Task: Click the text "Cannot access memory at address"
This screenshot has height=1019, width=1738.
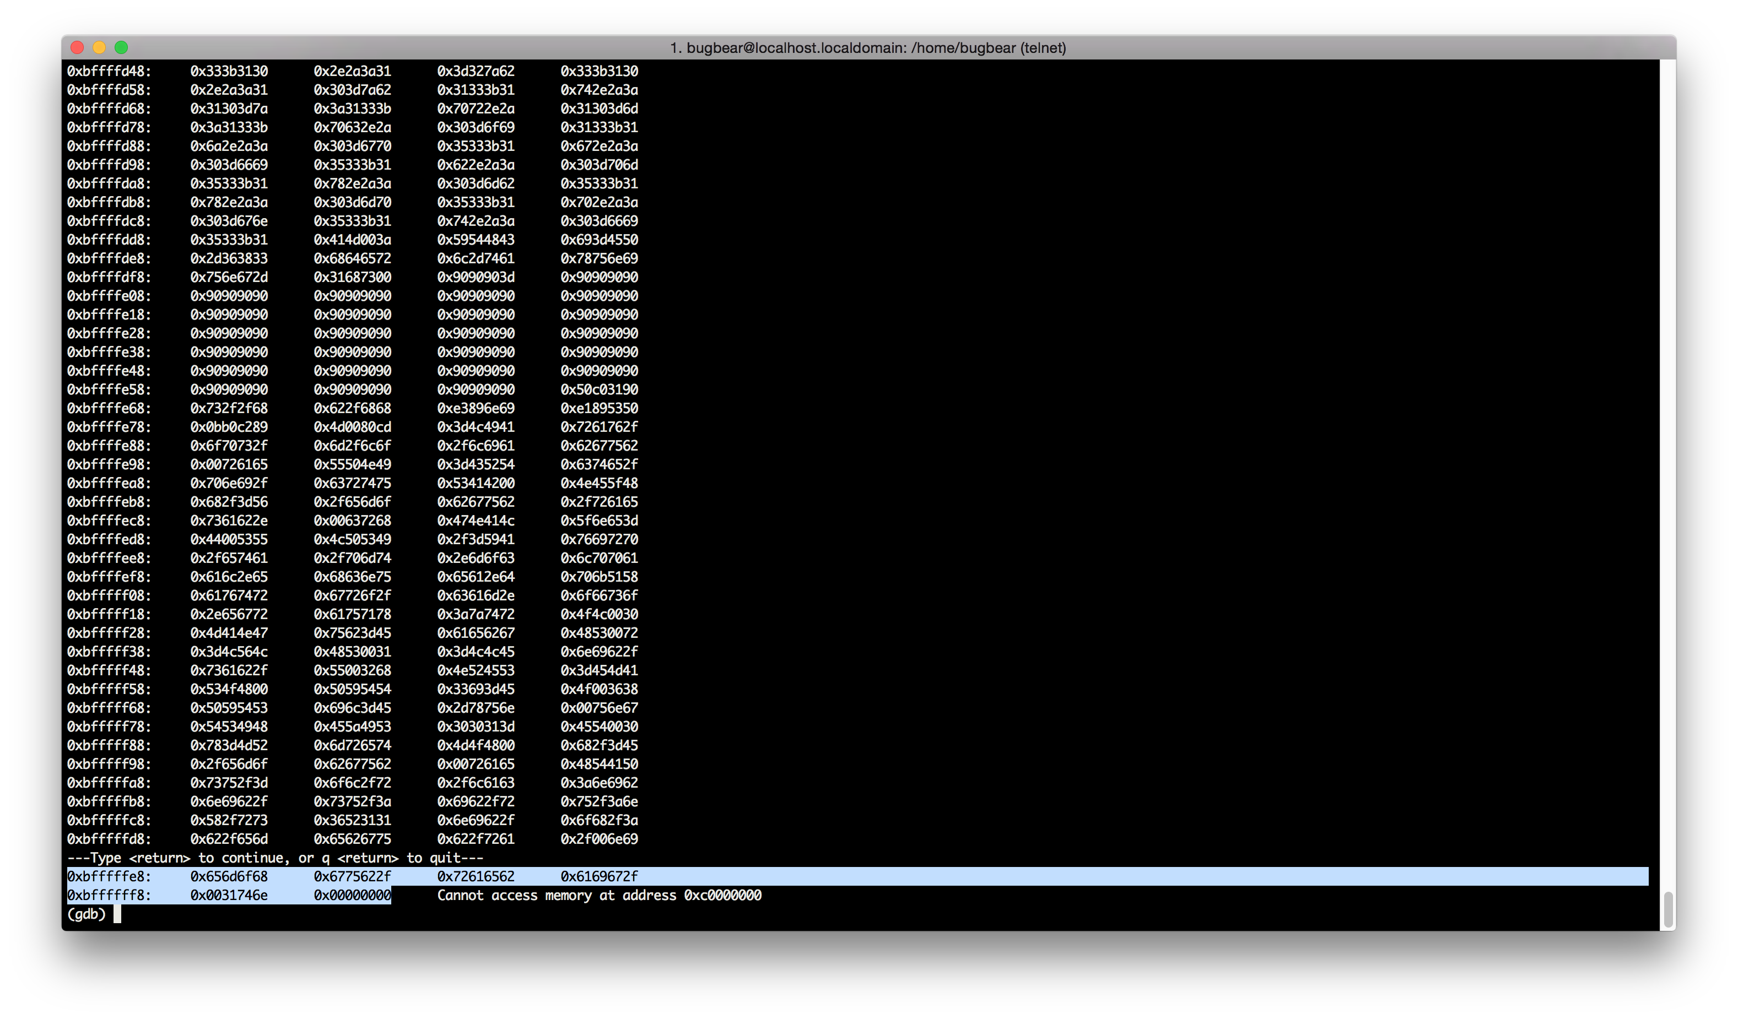Action: 556,896
